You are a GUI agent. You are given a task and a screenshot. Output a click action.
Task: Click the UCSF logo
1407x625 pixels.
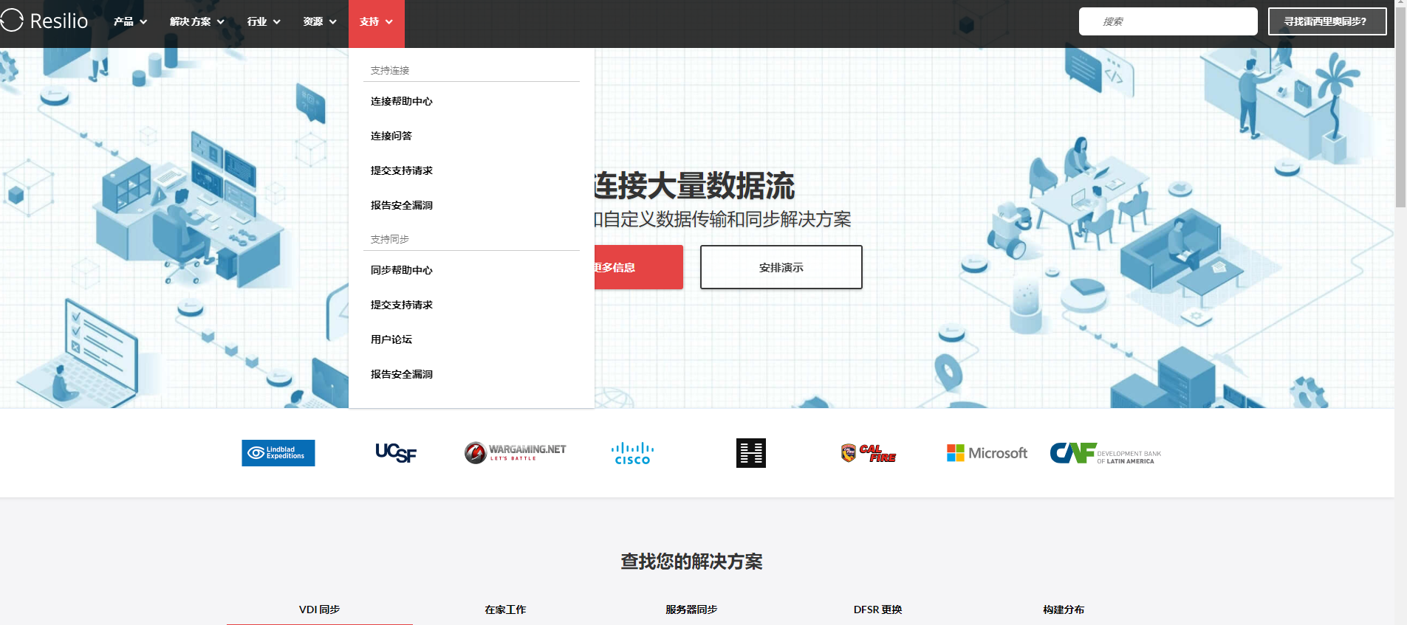[396, 453]
